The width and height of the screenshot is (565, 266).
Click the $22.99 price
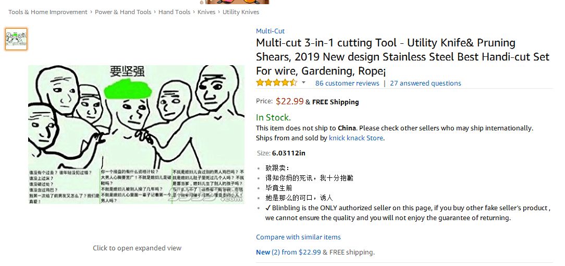[289, 101]
